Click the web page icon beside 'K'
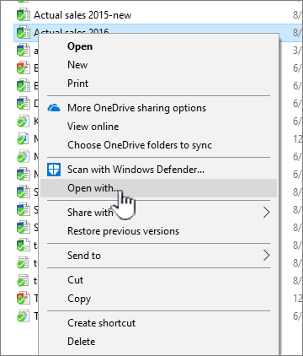 click(x=23, y=121)
